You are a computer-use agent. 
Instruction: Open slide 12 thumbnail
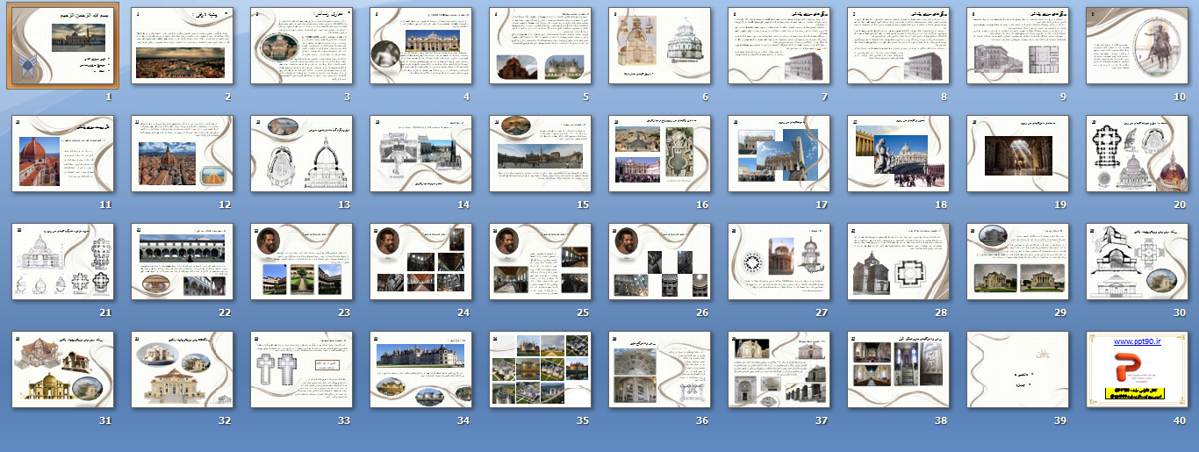coord(182,154)
